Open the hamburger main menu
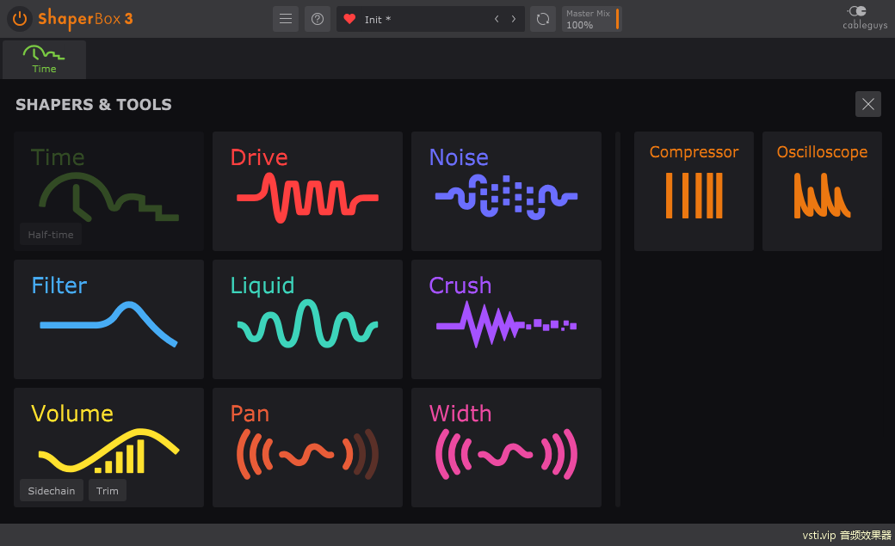 (x=286, y=19)
